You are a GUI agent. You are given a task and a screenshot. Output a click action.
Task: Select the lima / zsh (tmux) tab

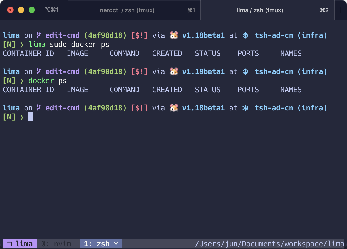267,10
